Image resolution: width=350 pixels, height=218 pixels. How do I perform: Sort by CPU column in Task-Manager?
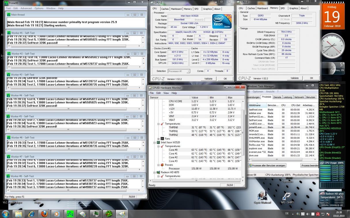[283, 105]
